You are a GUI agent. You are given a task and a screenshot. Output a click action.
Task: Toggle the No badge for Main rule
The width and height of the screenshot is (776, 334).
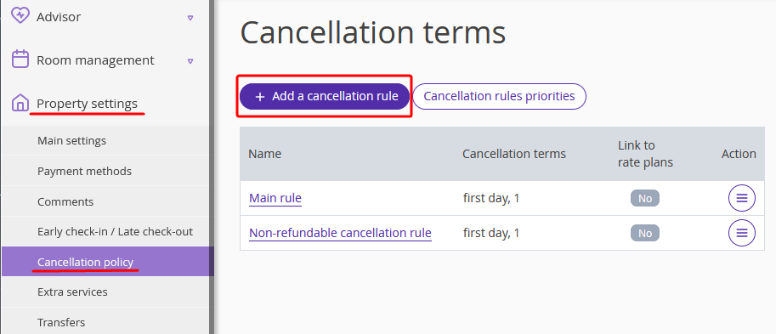645,198
